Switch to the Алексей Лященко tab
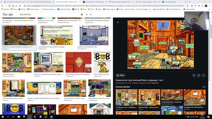Screen dimensions: 212x119 pyautogui.click(x=174, y=2)
